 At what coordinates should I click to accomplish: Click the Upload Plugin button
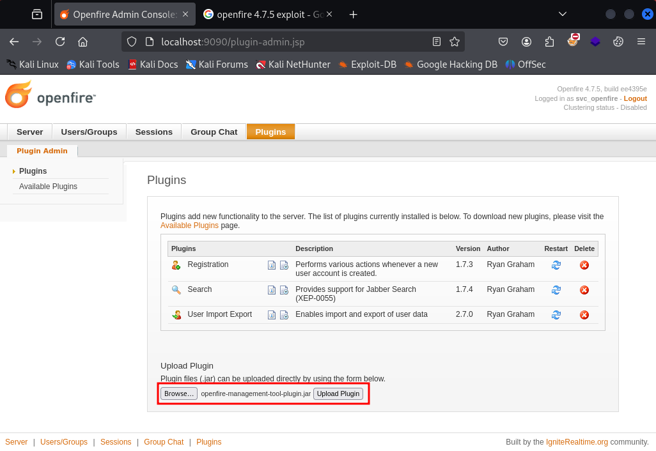pyautogui.click(x=338, y=394)
